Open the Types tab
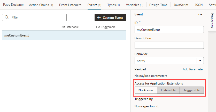This screenshot has height=112, width=216. (113, 5)
